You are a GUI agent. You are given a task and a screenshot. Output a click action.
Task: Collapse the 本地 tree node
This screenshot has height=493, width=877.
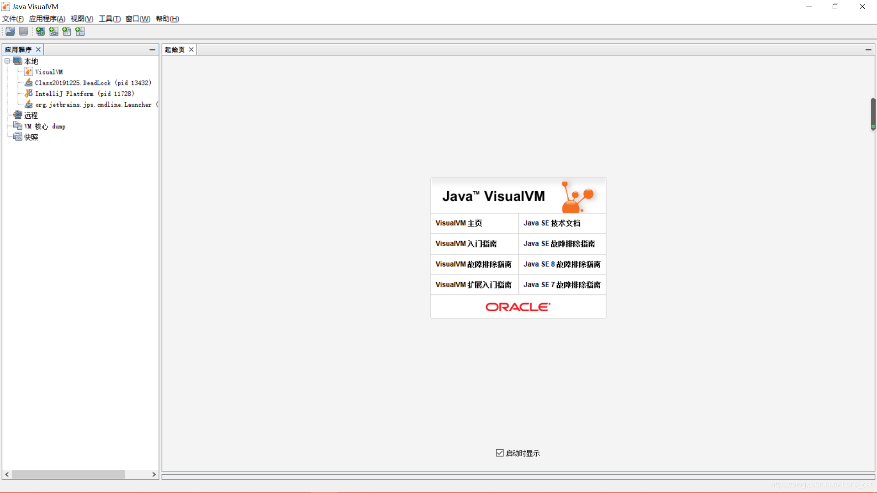tap(7, 61)
